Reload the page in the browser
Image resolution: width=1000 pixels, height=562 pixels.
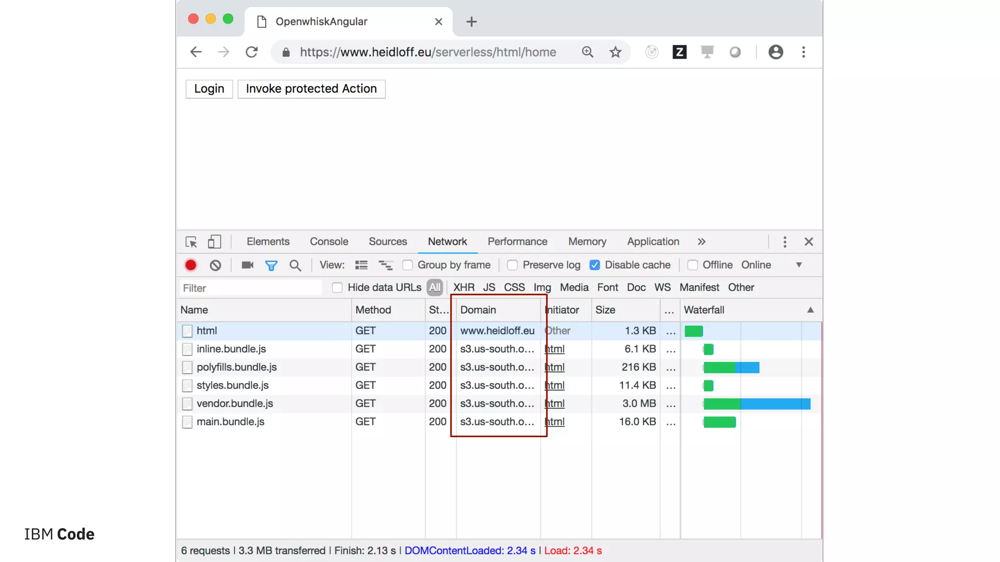(251, 52)
